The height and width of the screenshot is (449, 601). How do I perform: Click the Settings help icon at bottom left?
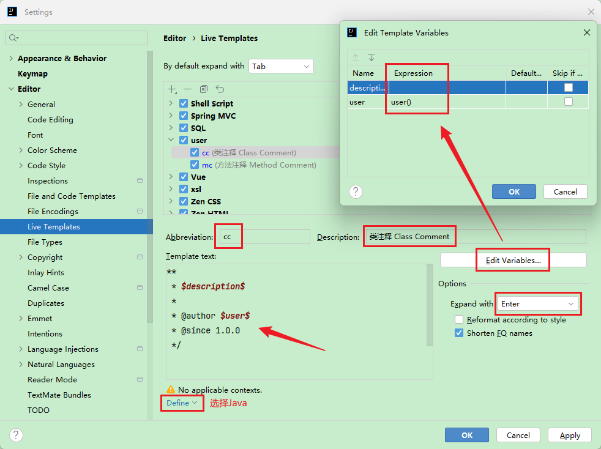pos(16,435)
